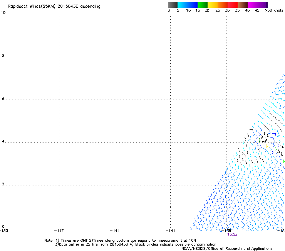This screenshot has width=285, height=251.
Task: Click the -147 longitude axis label
Action: pyautogui.click(x=59, y=231)
